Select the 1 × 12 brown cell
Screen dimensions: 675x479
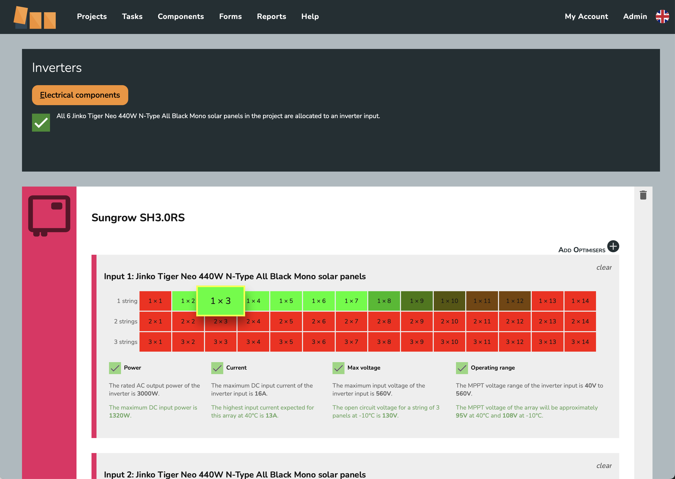pos(515,301)
